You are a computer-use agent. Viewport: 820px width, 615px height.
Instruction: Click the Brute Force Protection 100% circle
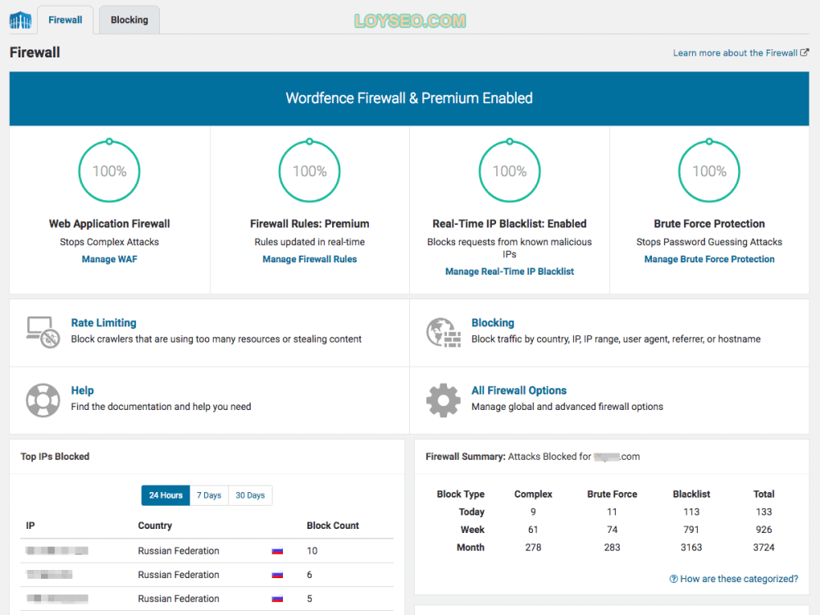[709, 171]
